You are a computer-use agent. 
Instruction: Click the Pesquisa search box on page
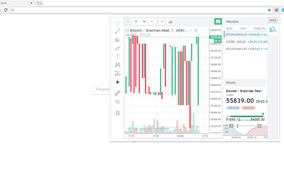(x=102, y=89)
